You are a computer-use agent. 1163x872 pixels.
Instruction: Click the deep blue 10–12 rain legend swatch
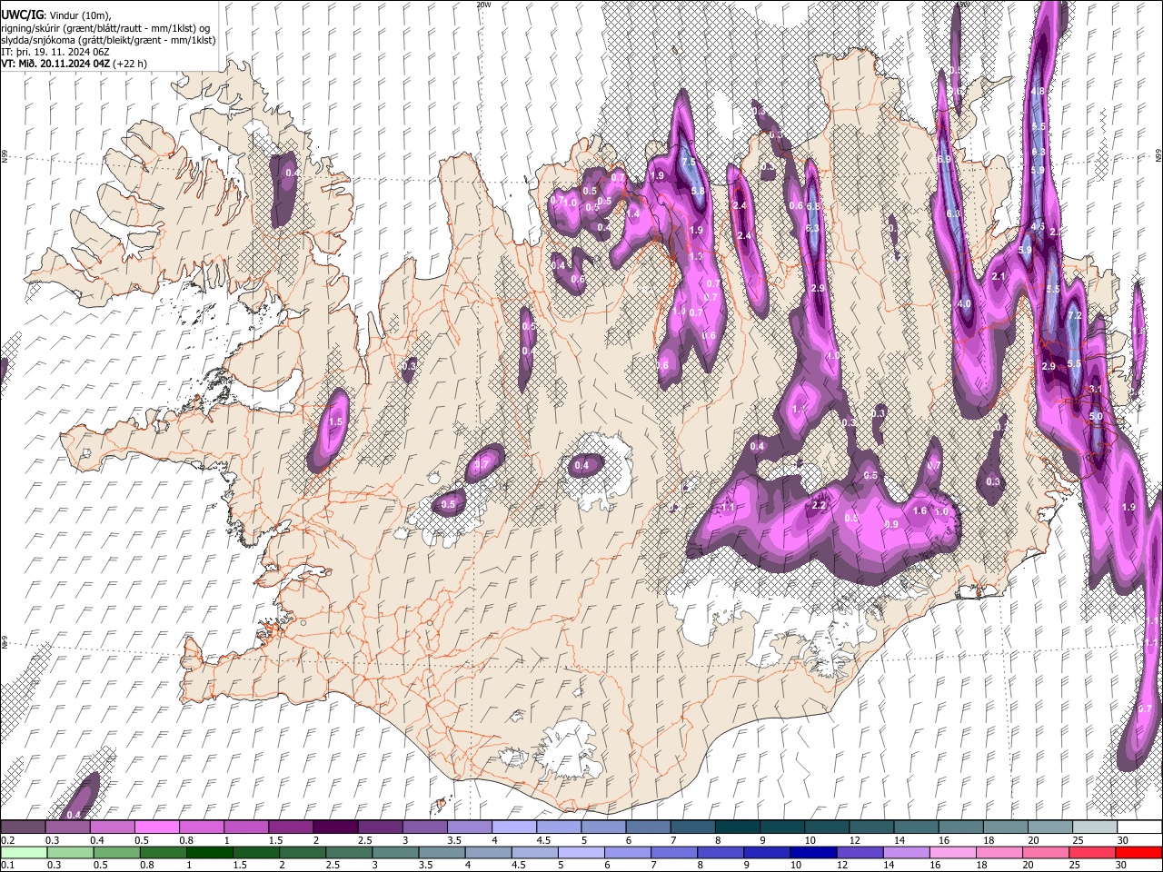814,852
